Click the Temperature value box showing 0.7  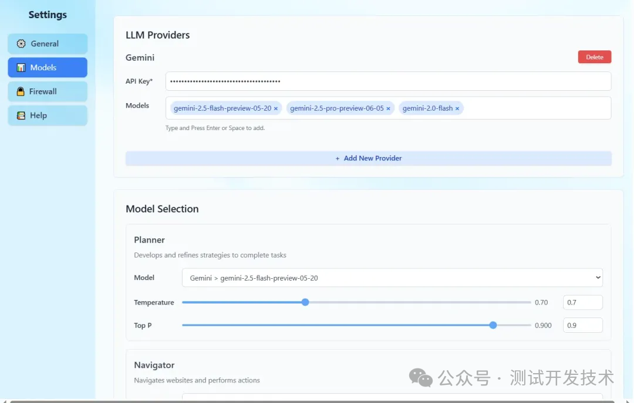[x=583, y=302]
